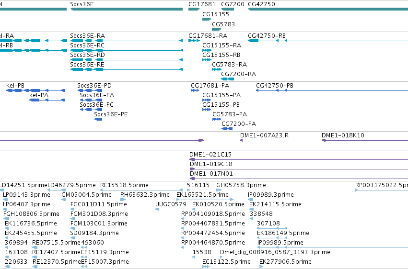Select transcript CG17681-RA
This screenshot has height=269, width=408.
coord(208,36)
